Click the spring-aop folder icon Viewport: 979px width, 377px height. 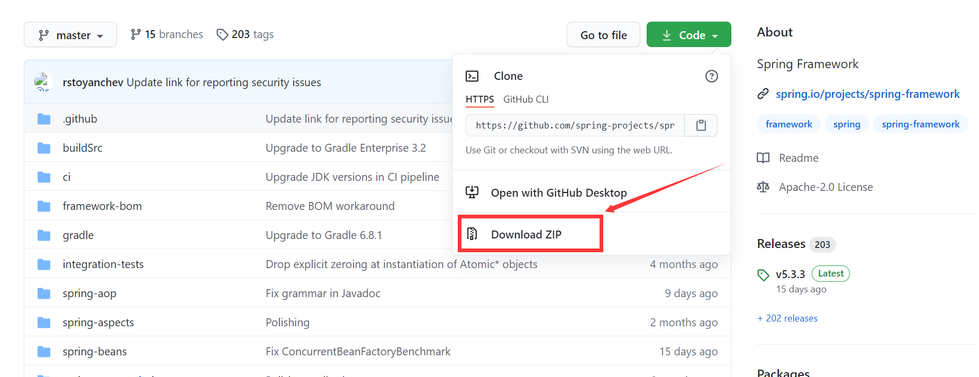coord(44,293)
